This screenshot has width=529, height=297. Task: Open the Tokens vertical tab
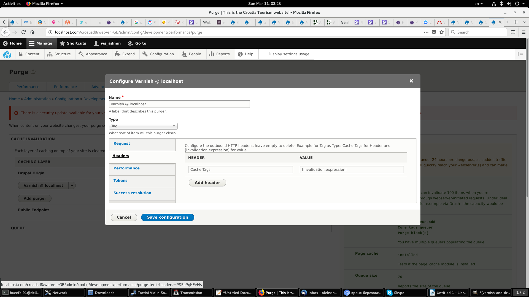click(x=120, y=180)
